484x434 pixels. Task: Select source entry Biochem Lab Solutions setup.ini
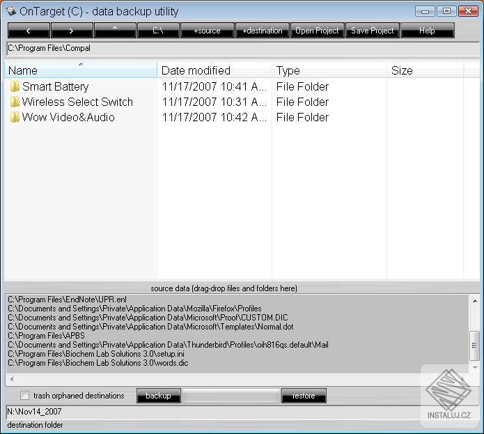point(96,354)
